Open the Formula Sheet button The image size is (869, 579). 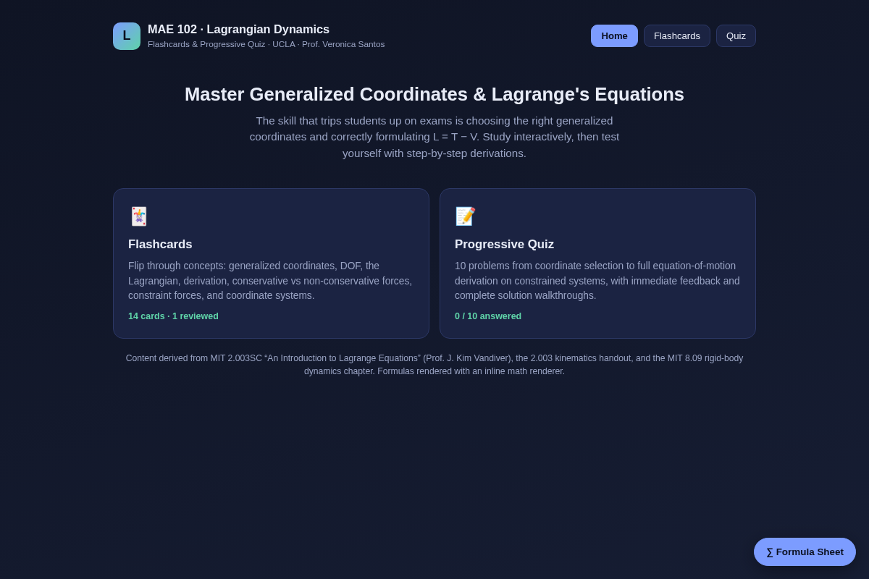coord(805,552)
